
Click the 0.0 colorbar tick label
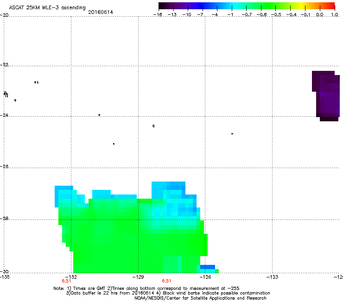click(320, 15)
